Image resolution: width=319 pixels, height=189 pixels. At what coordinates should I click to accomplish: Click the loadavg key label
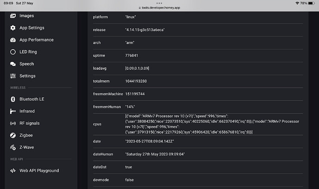point(100,68)
